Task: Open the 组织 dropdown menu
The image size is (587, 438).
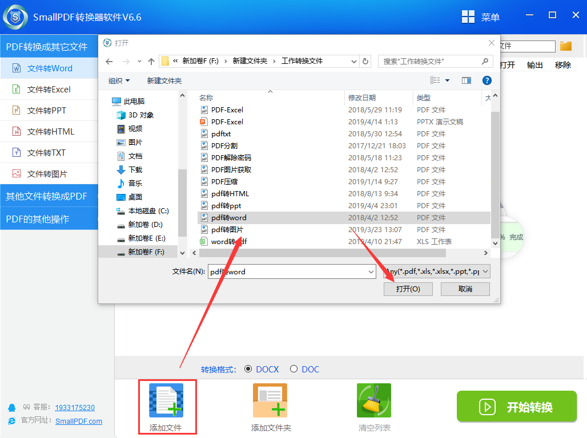Action: pos(119,81)
